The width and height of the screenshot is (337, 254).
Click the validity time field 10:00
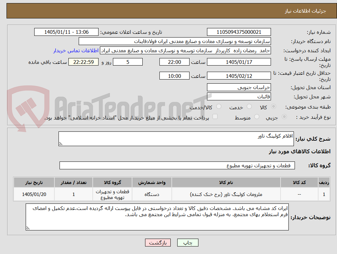click(x=174, y=76)
